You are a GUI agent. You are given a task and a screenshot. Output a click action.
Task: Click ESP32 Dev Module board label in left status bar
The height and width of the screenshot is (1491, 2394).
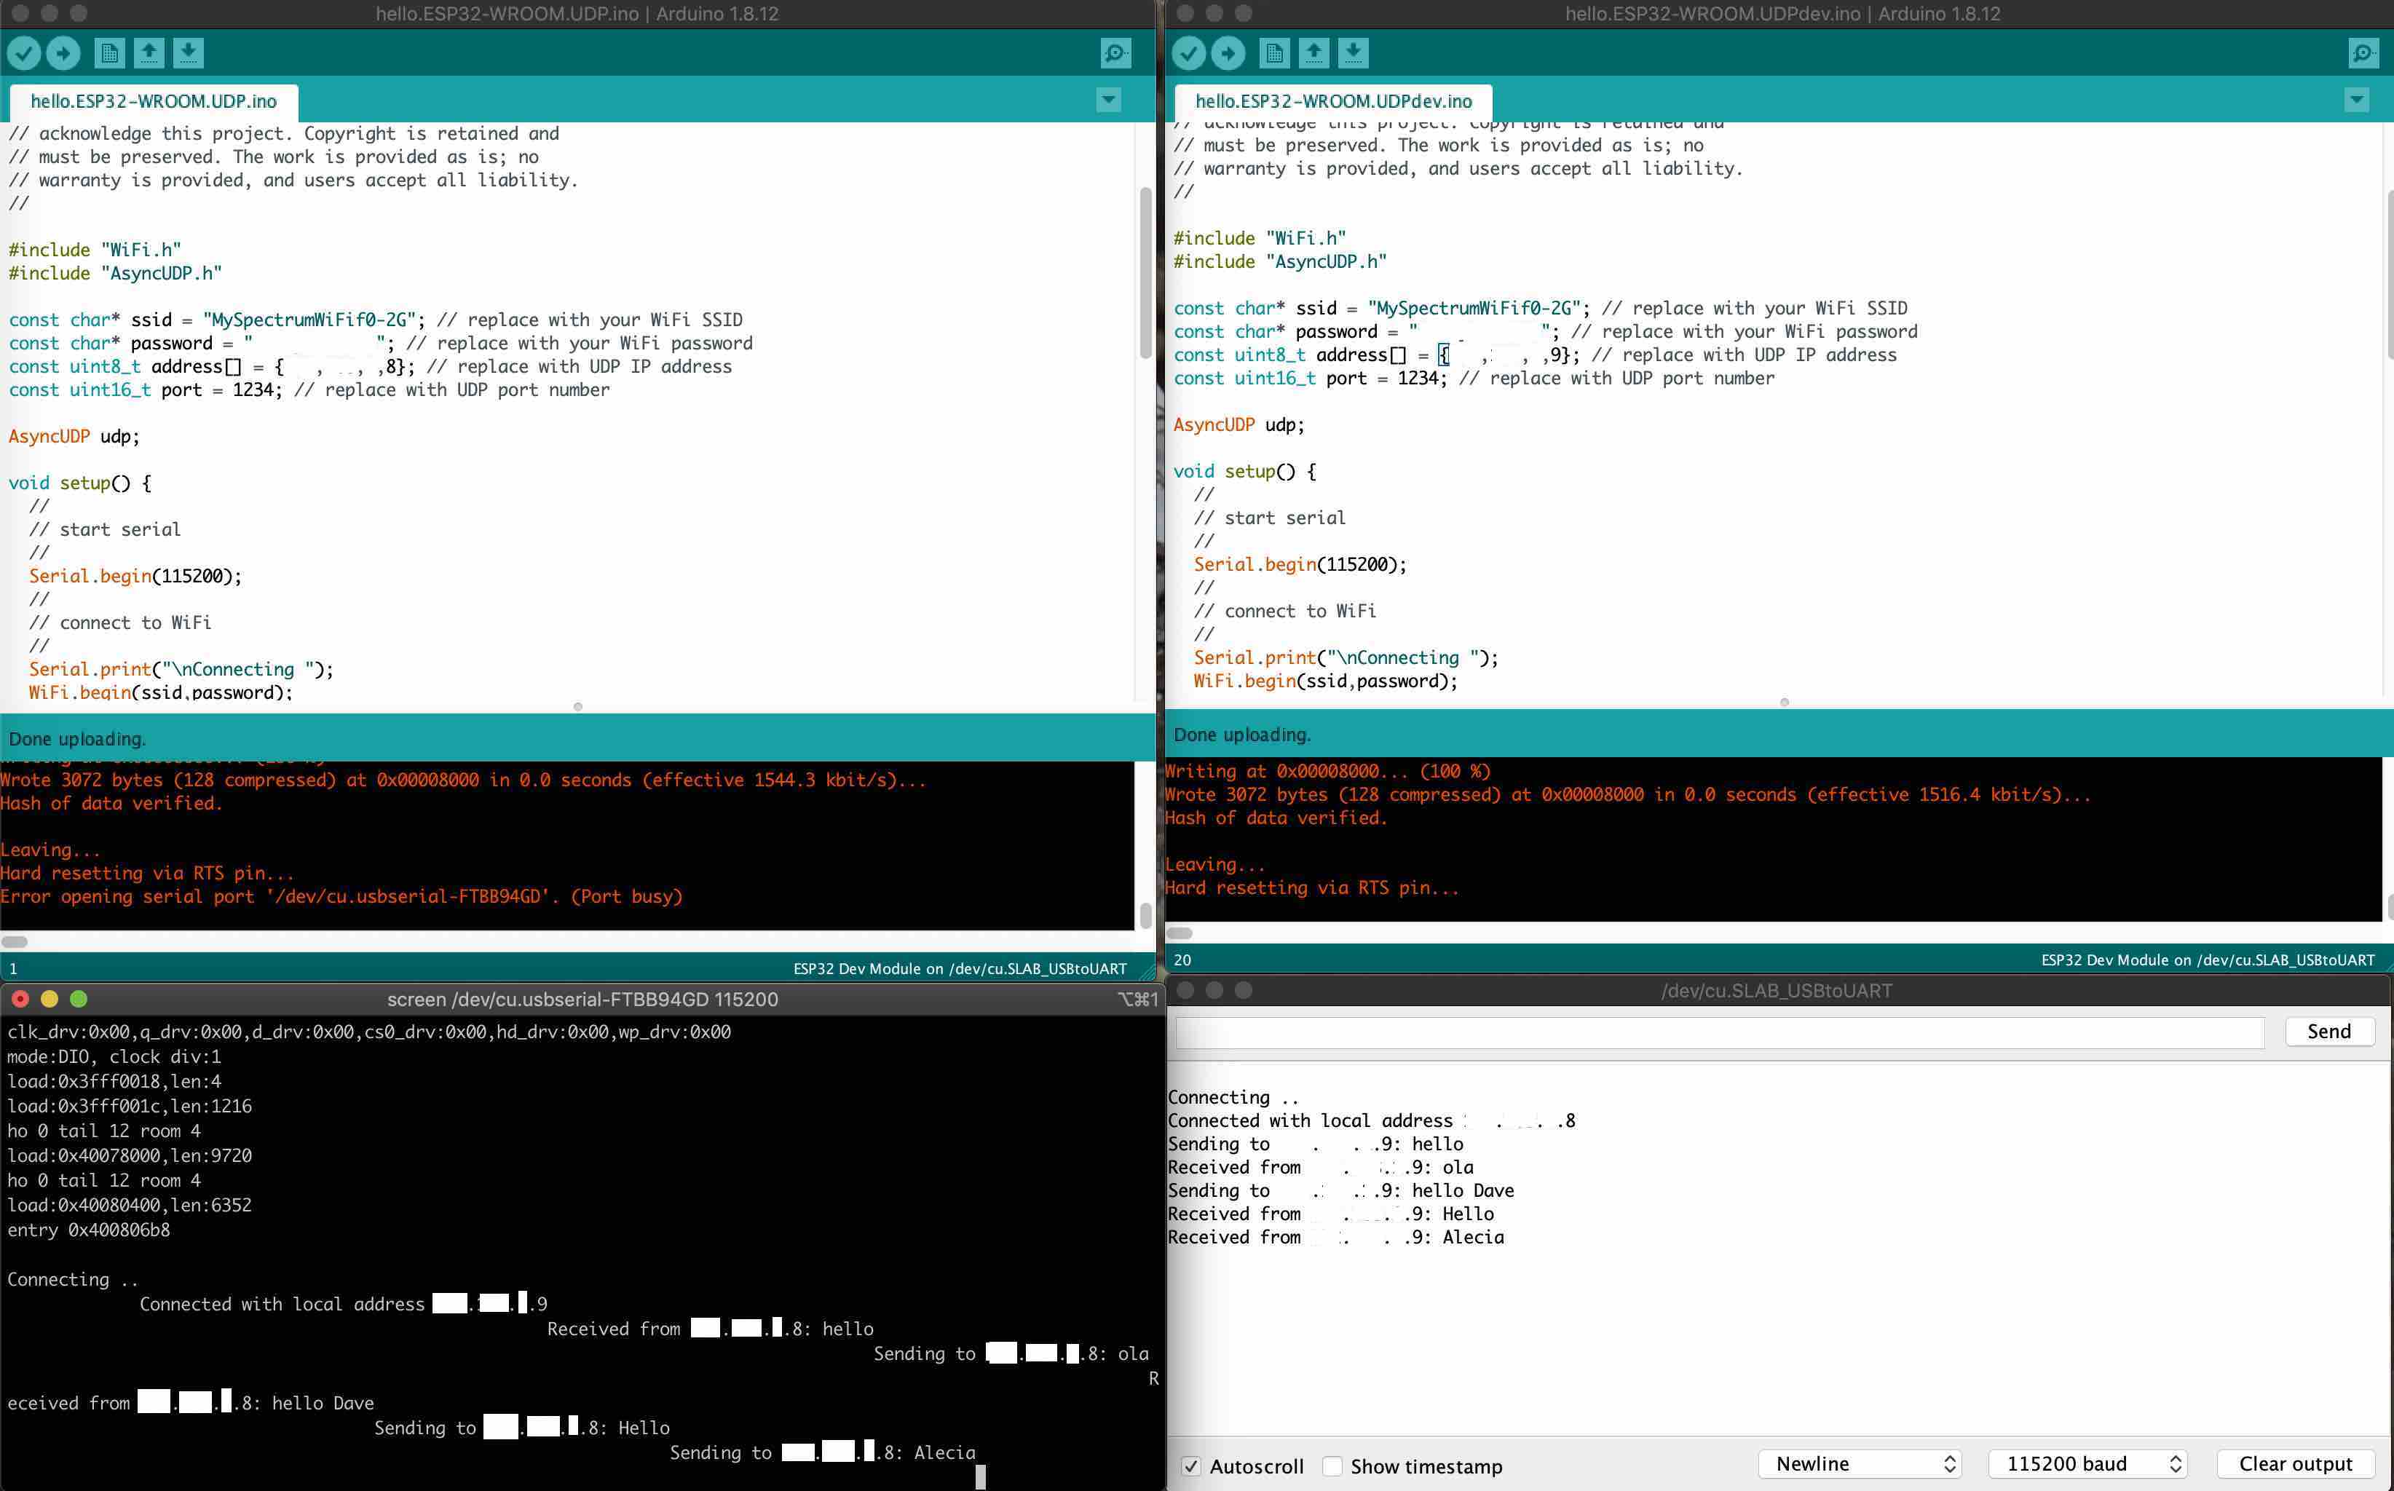tap(960, 968)
